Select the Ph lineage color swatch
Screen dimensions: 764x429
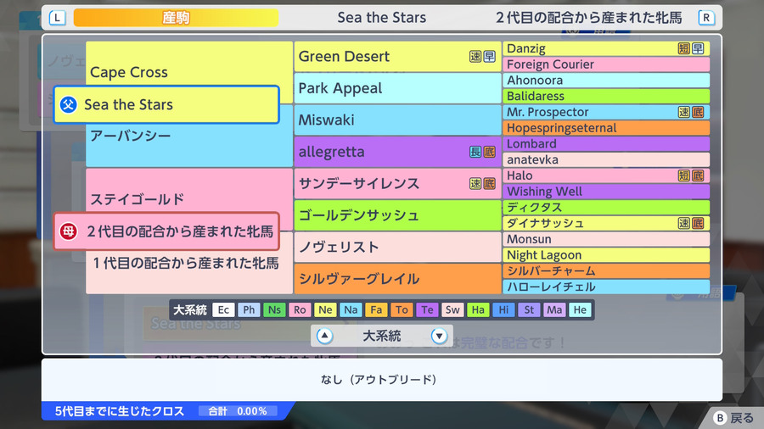[249, 309]
